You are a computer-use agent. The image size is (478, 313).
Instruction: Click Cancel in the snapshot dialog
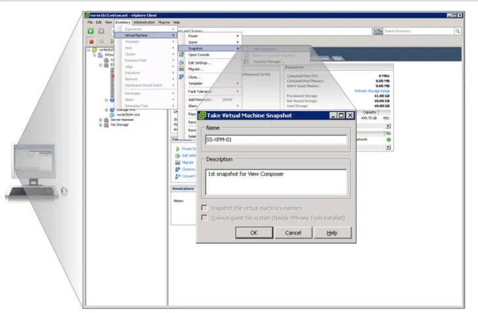point(293,233)
